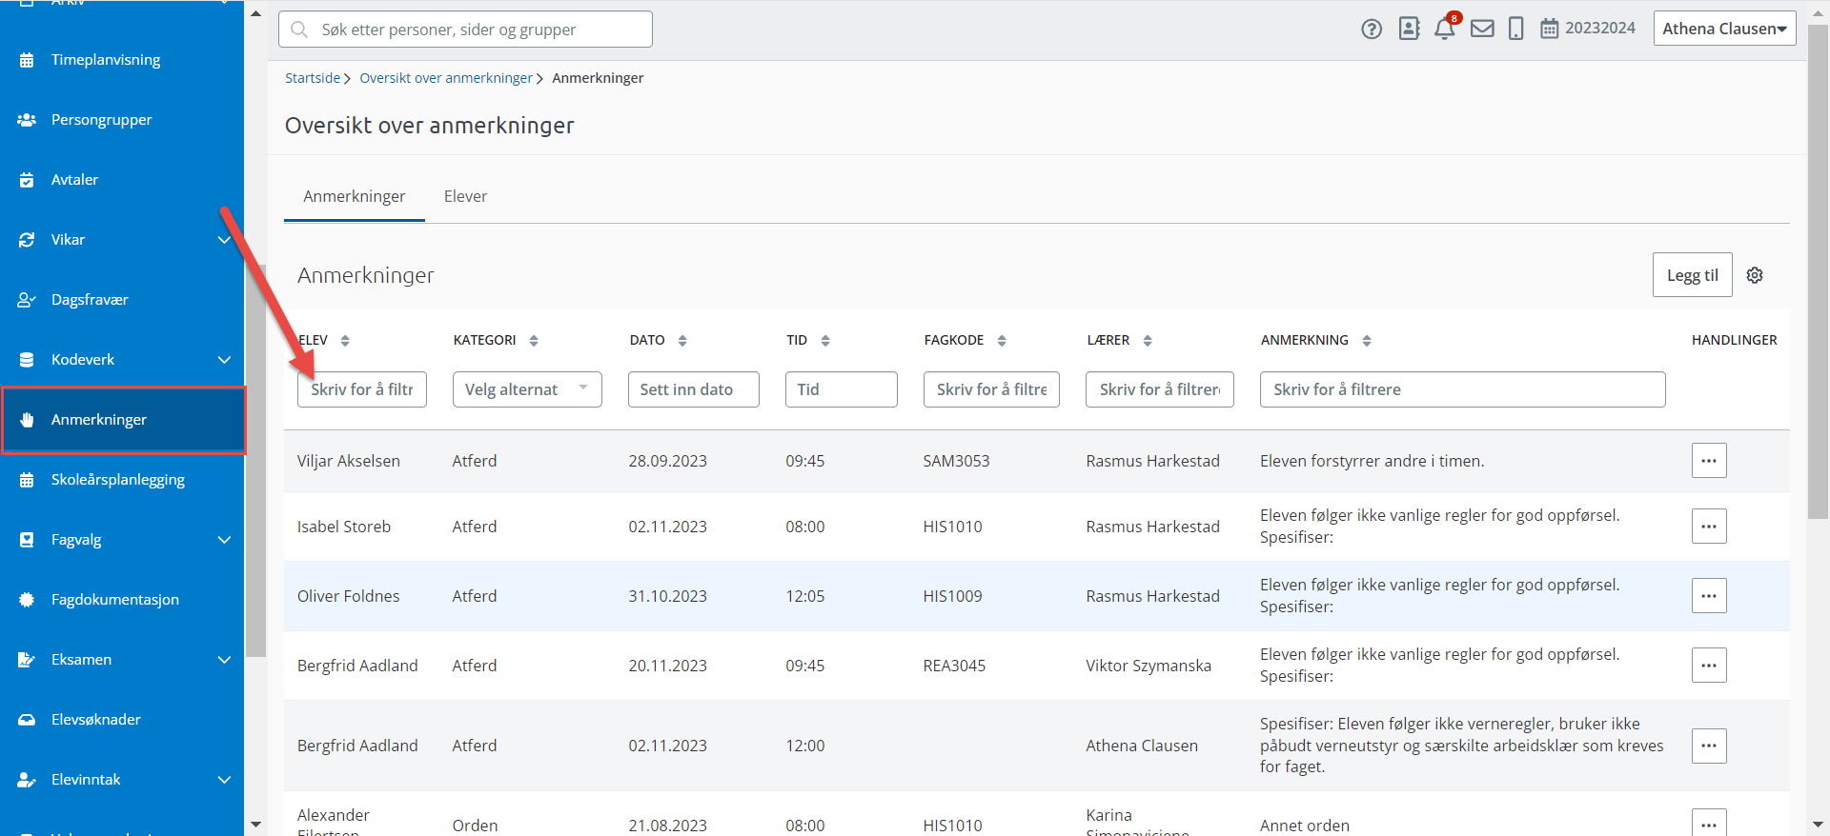Click the school year calendar icon 20232024

(x=1550, y=29)
